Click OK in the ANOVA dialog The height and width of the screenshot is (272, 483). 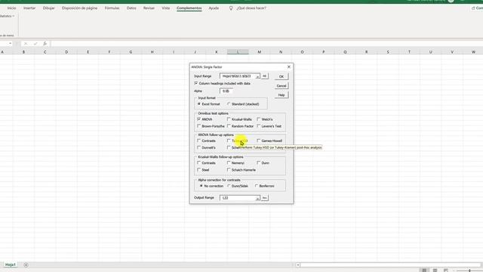point(281,76)
